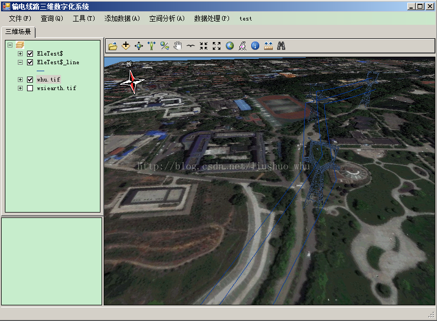The width and height of the screenshot is (437, 321).
Task: Select the ruler measure tool
Action: [x=268, y=46]
